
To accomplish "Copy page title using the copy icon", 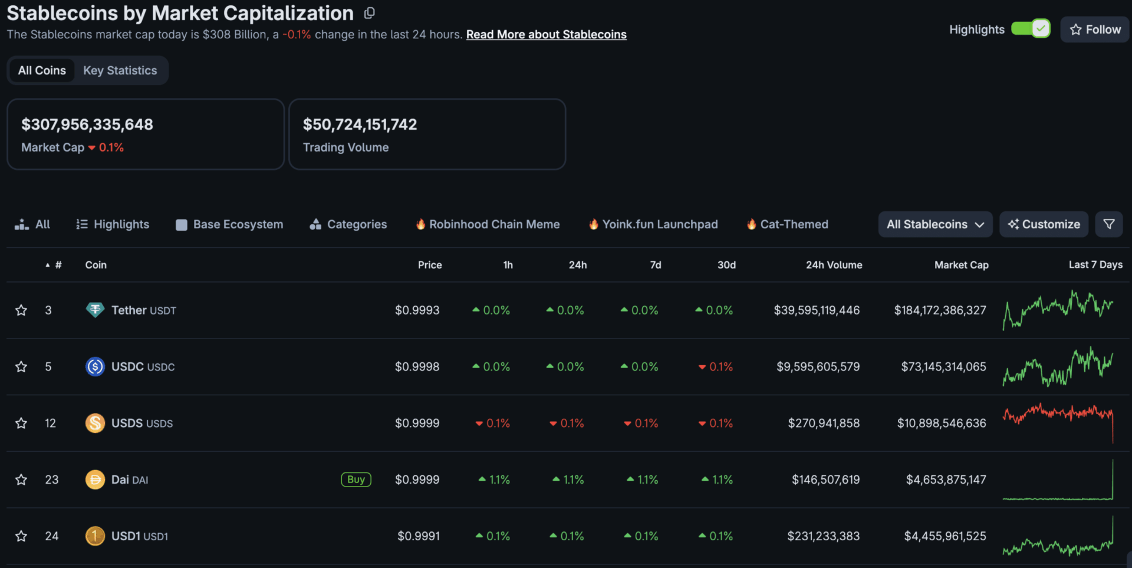I will [370, 13].
